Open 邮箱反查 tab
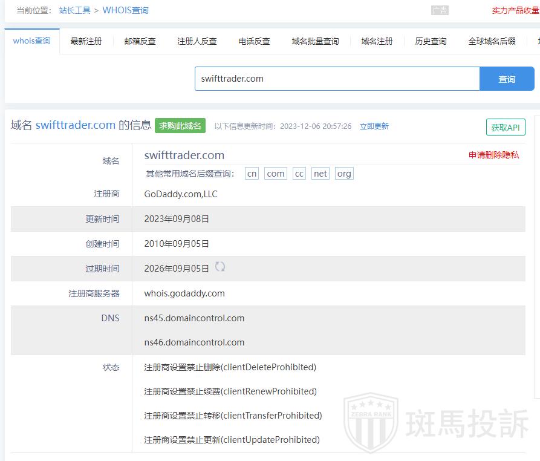 tap(140, 41)
